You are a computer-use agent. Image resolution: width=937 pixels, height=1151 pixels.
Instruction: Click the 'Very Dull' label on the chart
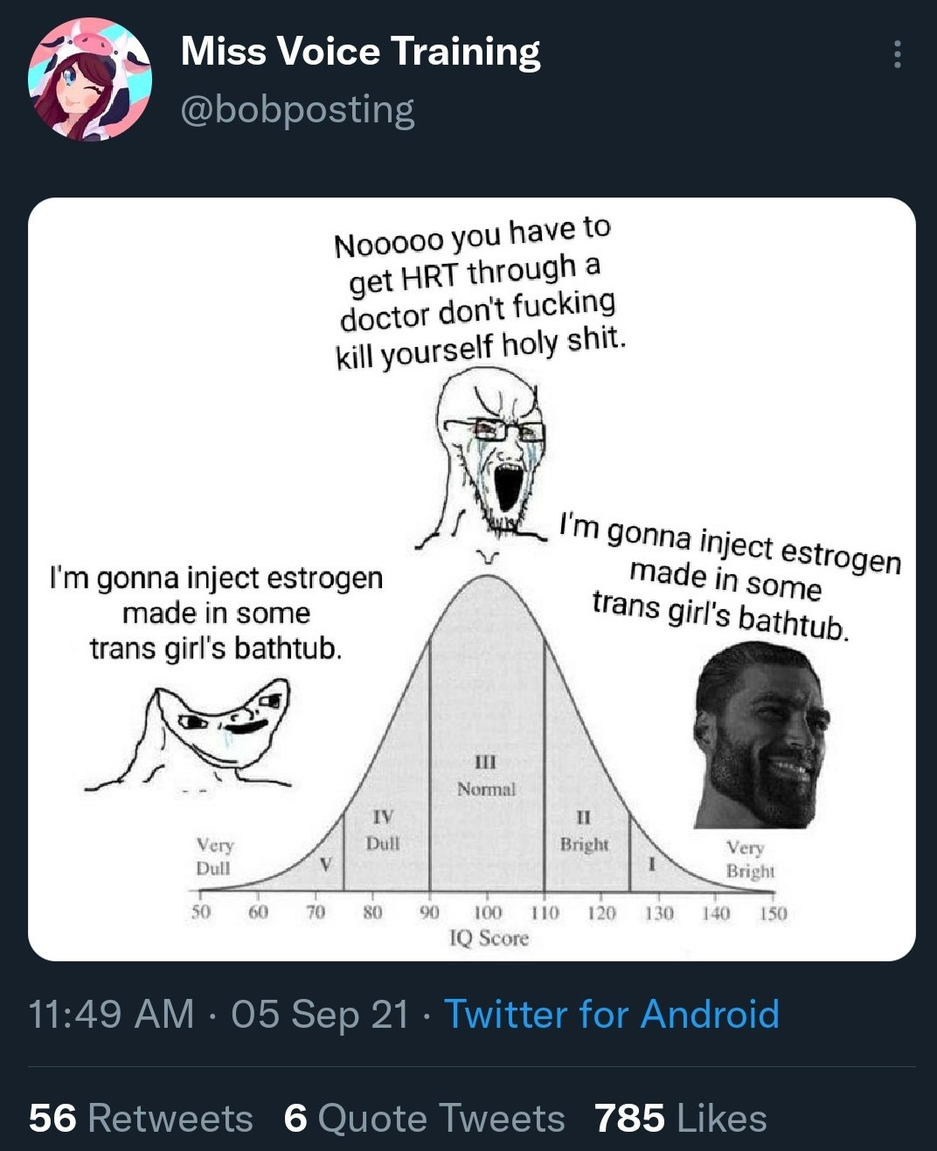click(213, 856)
